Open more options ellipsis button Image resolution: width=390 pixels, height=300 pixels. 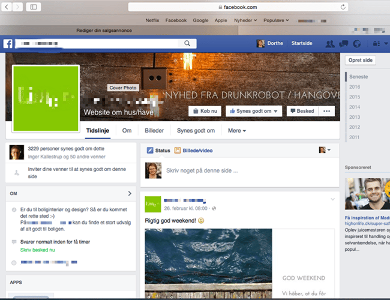pyautogui.click(x=326, y=111)
